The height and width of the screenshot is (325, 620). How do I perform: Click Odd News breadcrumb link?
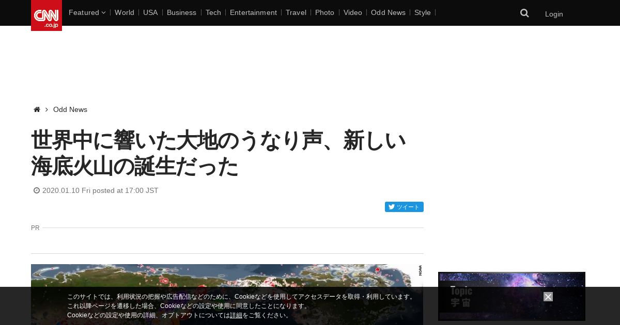click(70, 109)
